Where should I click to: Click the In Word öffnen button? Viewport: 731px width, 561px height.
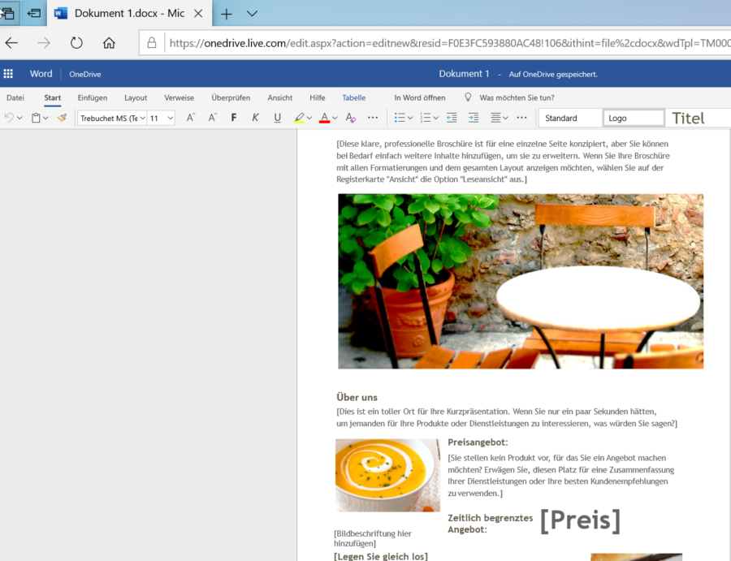click(420, 97)
